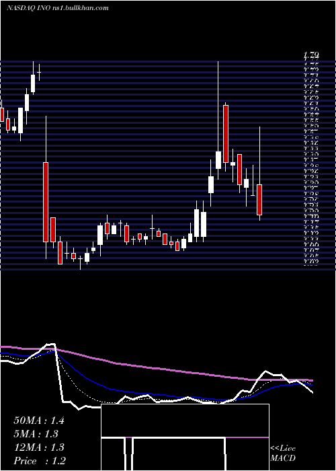Image resolution: width=336 pixels, height=471 pixels.
Task: Click the 1.79 top price axis label
Action: point(311,55)
